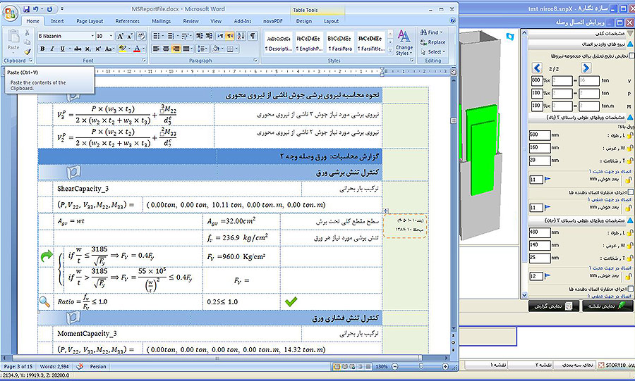Click the magnifier icon beside Ratio formula

click(x=44, y=301)
